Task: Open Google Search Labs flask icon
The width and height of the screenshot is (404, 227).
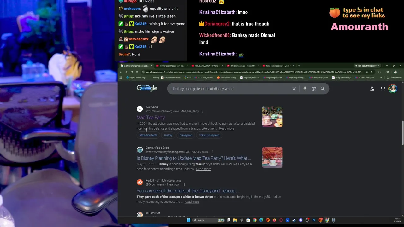Action: (372, 89)
